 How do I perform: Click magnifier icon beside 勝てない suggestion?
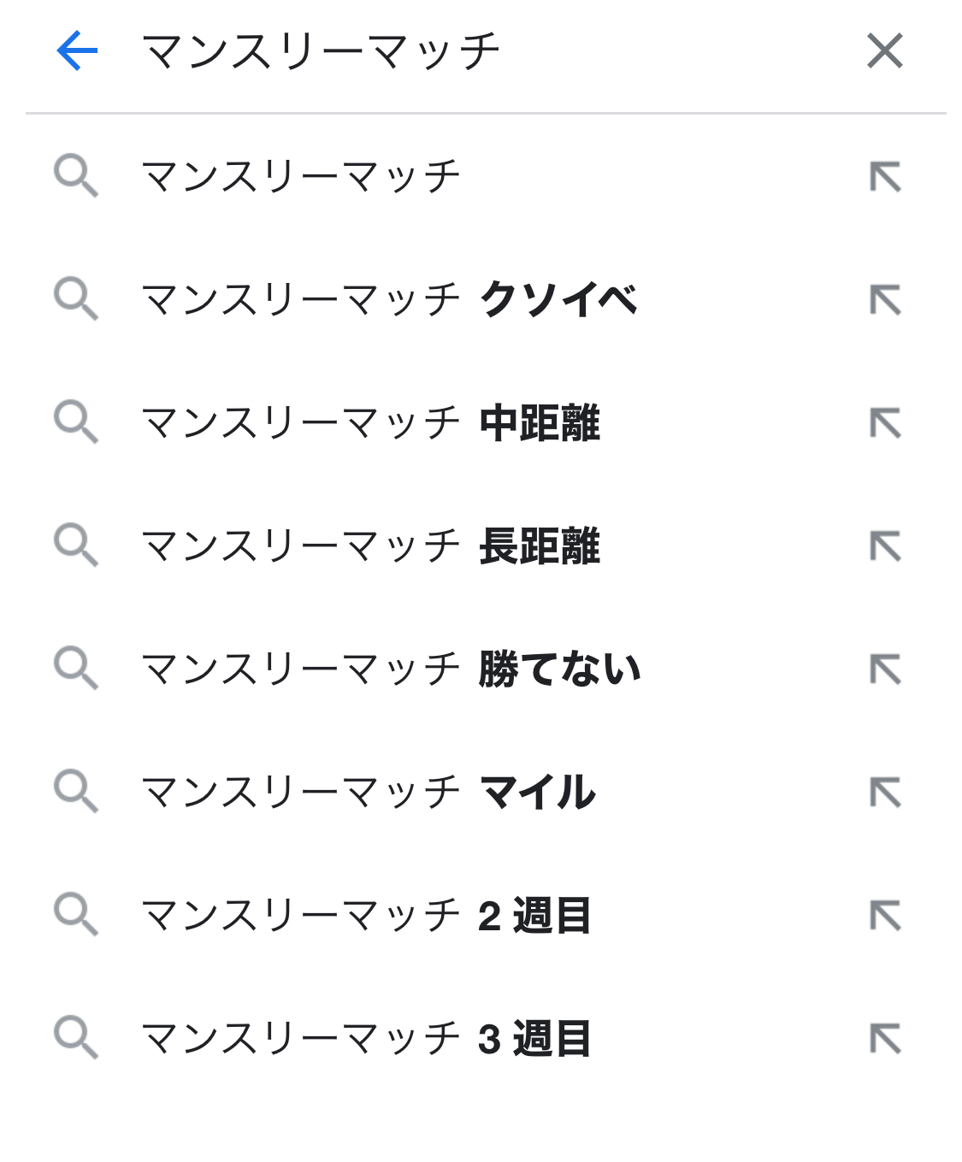[x=76, y=669]
